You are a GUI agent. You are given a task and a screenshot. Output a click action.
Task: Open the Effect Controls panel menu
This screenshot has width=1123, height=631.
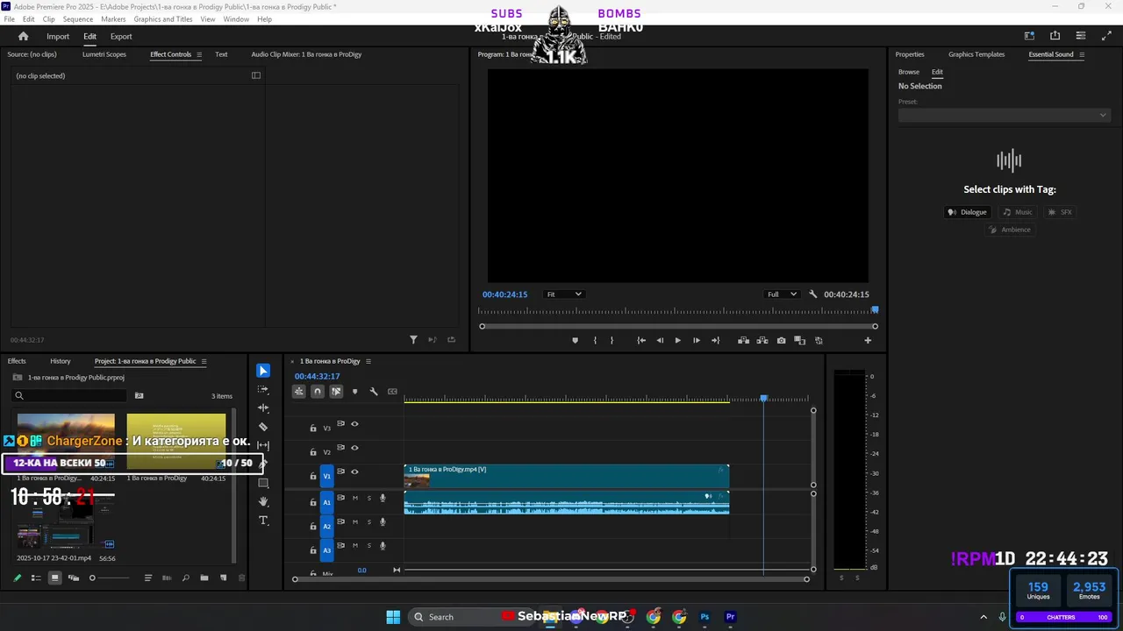pyautogui.click(x=199, y=54)
